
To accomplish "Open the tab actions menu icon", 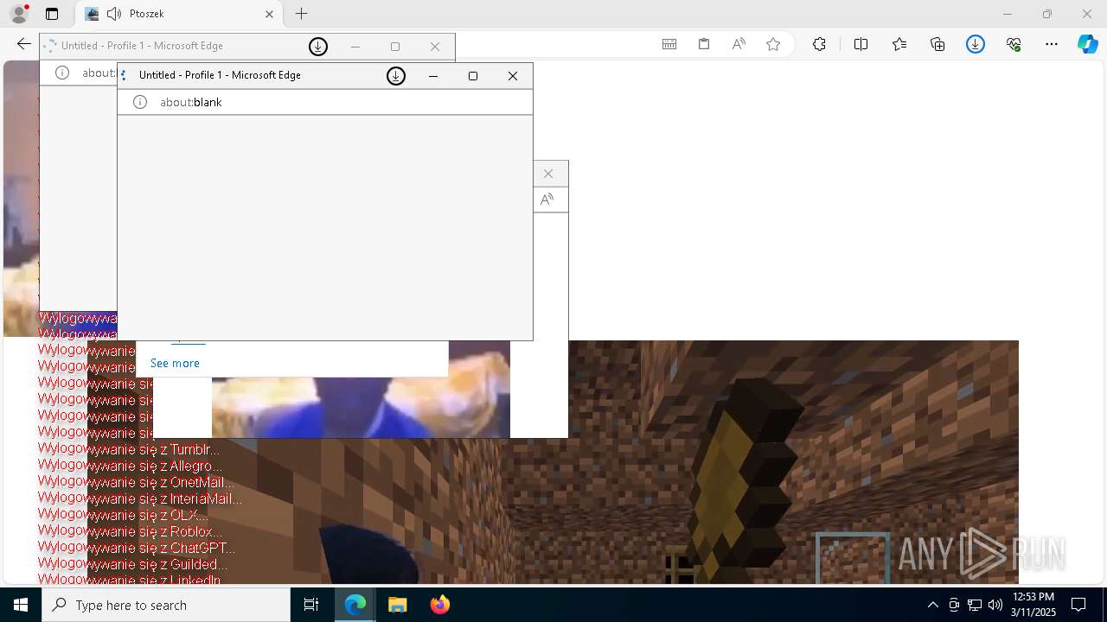I will tap(52, 14).
